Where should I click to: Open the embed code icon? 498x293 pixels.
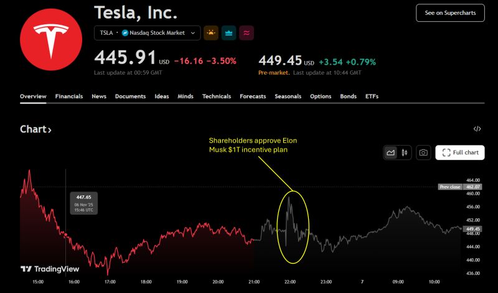point(477,129)
